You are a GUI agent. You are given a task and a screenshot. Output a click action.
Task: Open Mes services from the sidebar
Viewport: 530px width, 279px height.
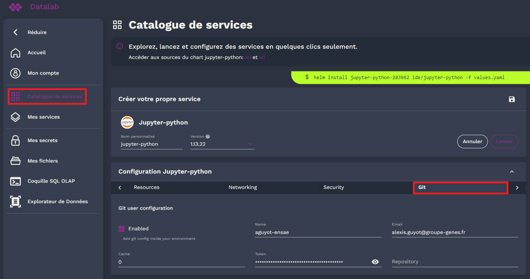pos(44,117)
